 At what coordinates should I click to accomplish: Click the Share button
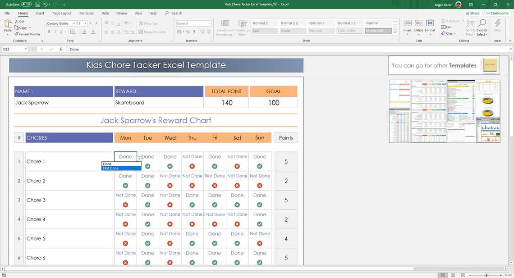(x=472, y=13)
